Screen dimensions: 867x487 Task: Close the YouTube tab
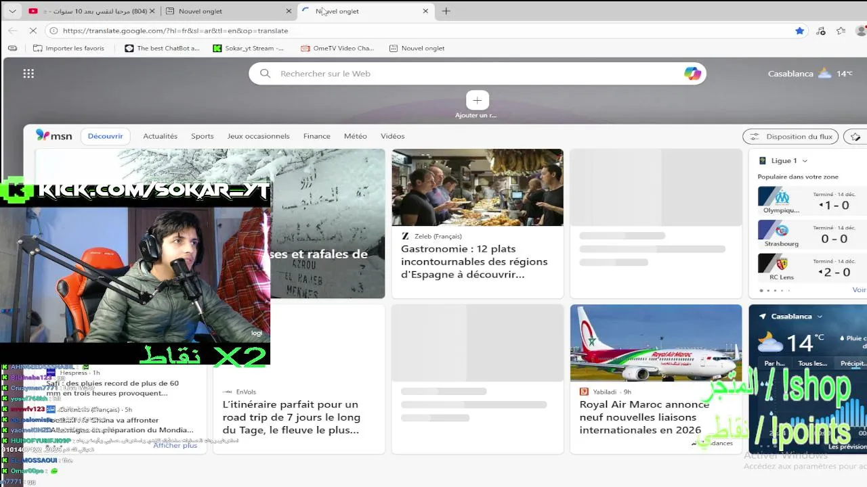152,11
